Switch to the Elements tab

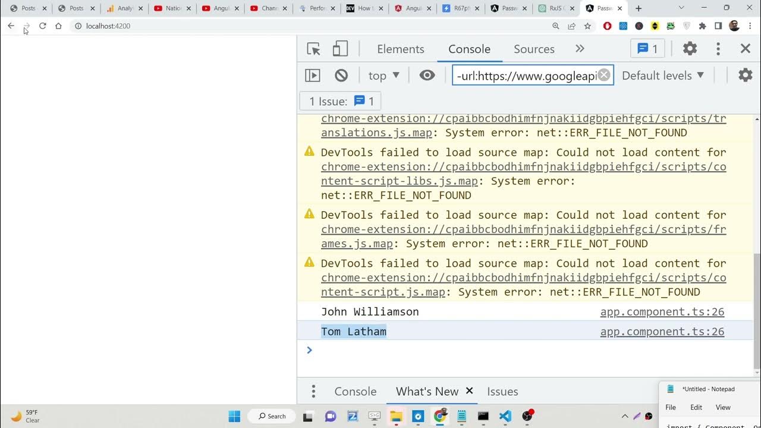coord(400,49)
